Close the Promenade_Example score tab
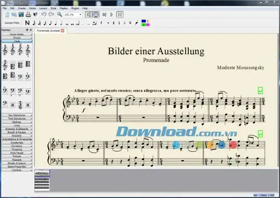The width and height of the screenshot is (280, 198). 63,31
